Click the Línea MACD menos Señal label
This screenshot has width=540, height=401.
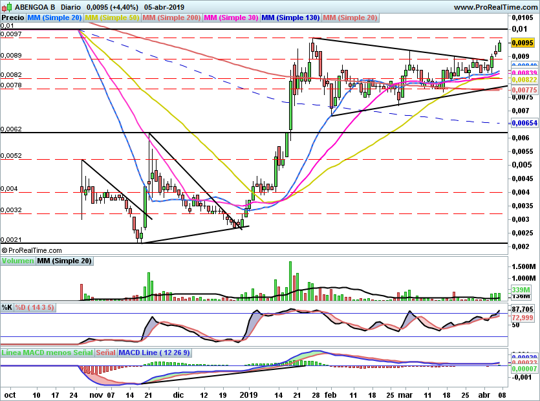(x=47, y=352)
